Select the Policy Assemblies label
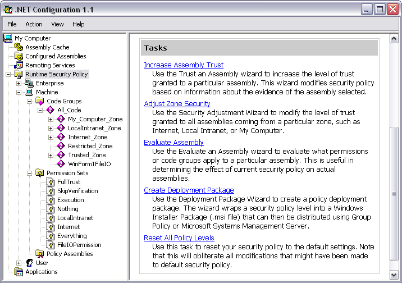 coord(70,254)
